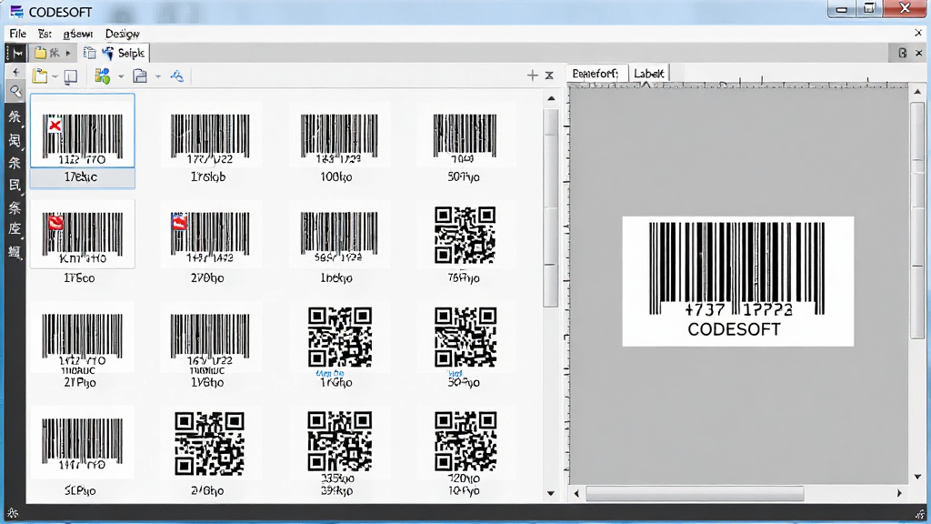This screenshot has width=931, height=524.
Task: Switch to the Labelt tab in preview pane
Action: 648,74
